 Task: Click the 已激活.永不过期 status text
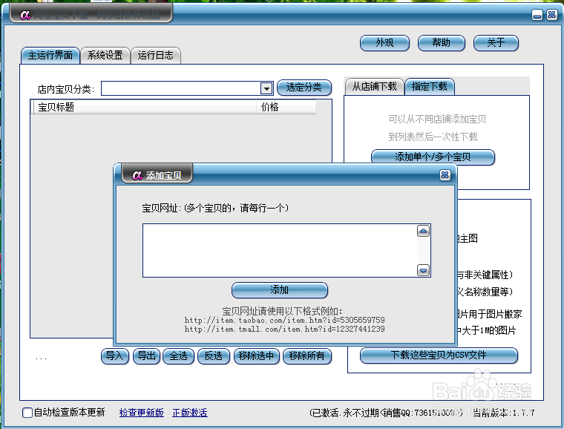click(x=386, y=413)
